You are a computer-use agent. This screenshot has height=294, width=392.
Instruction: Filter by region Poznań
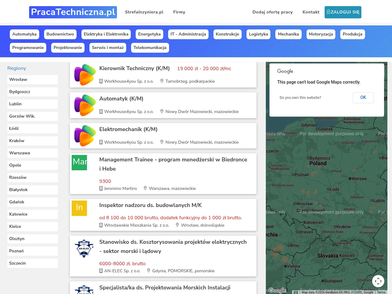(32, 251)
